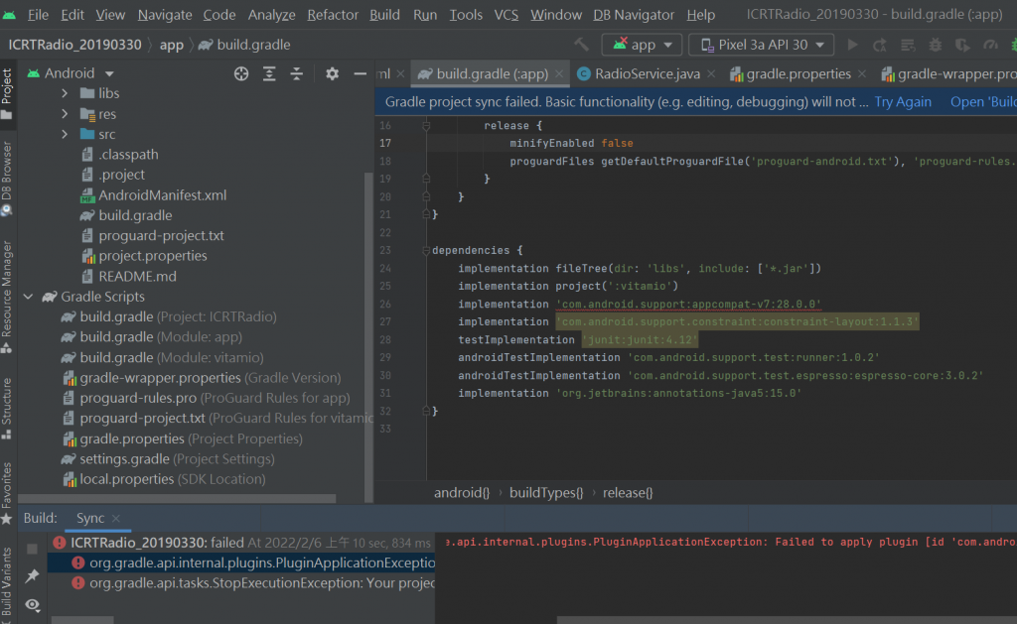
Task: Click line 26 appcompat-v7 dependency text
Action: point(688,304)
